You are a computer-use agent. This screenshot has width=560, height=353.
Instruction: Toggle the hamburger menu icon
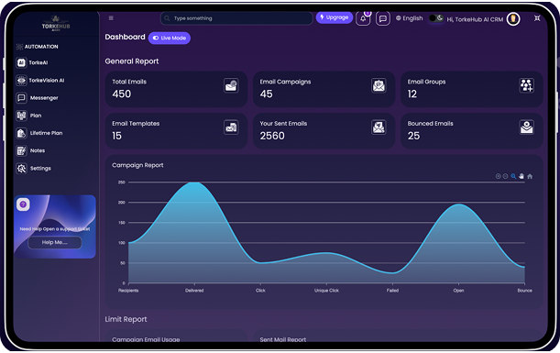click(x=111, y=17)
